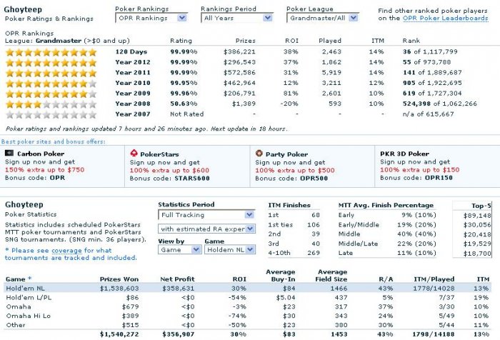Viewport: 500px width, 340px height.
Task: Click Best poker sites and bonus offers
Action: click(x=54, y=141)
